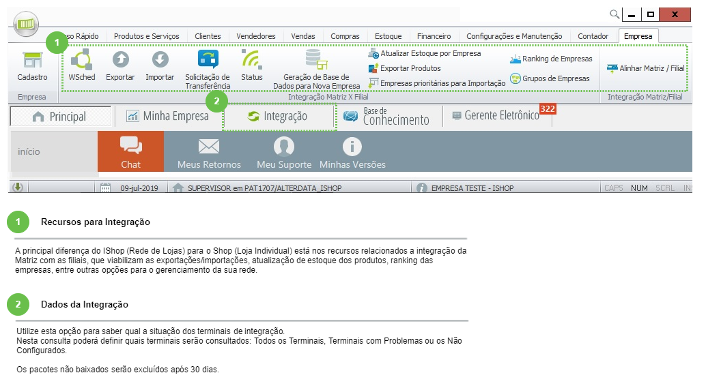
Task: Open the Base de Conhecimento tab
Action: tap(386, 117)
